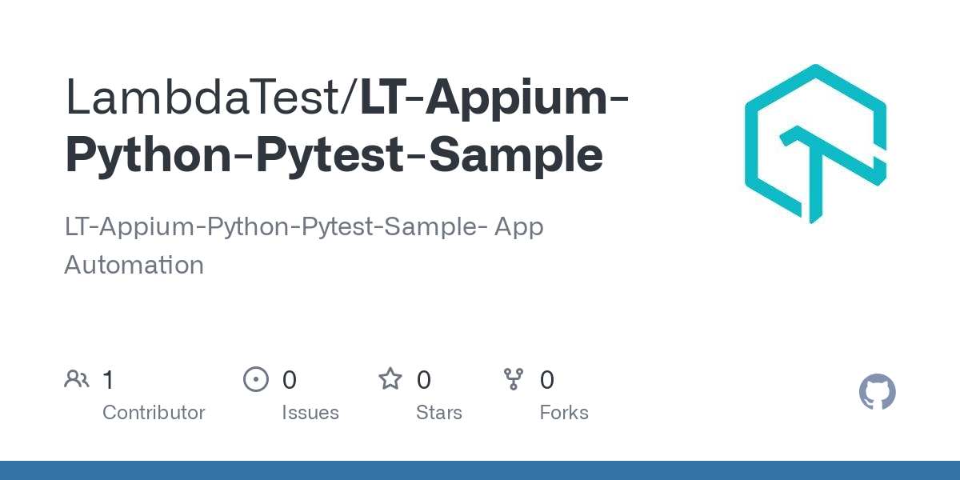
Task: Click the forks count number 0
Action: 547,380
